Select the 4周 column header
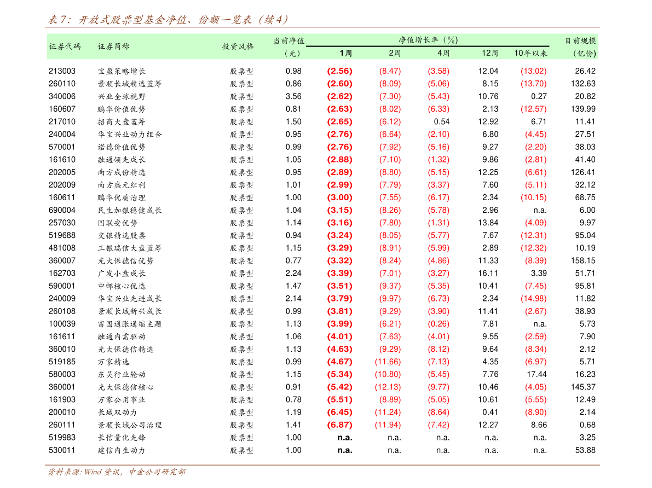Screen dimensions: 652x488 pos(443,53)
